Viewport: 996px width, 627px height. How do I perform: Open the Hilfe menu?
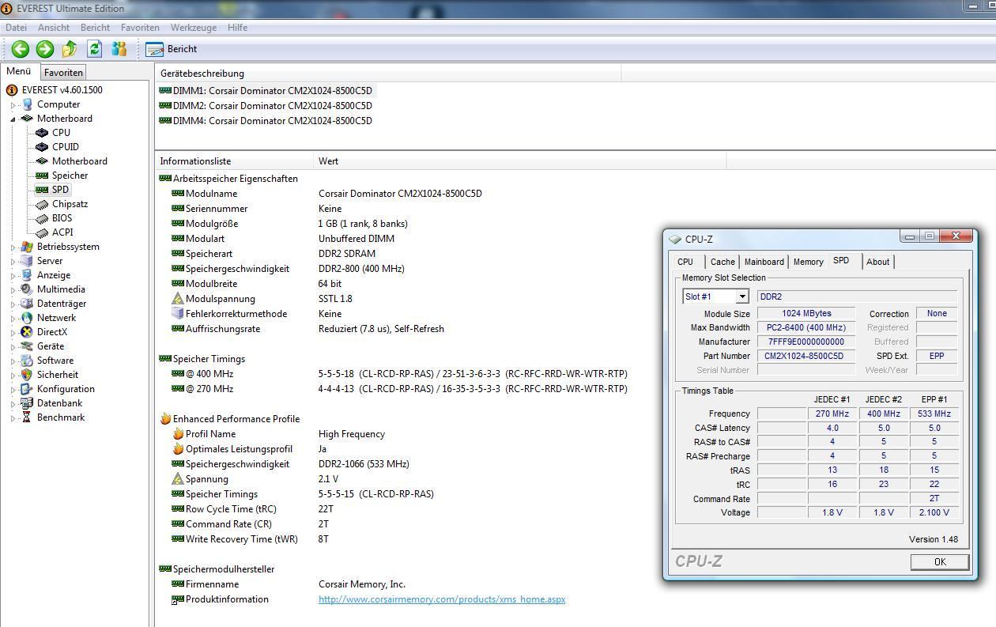(x=237, y=28)
